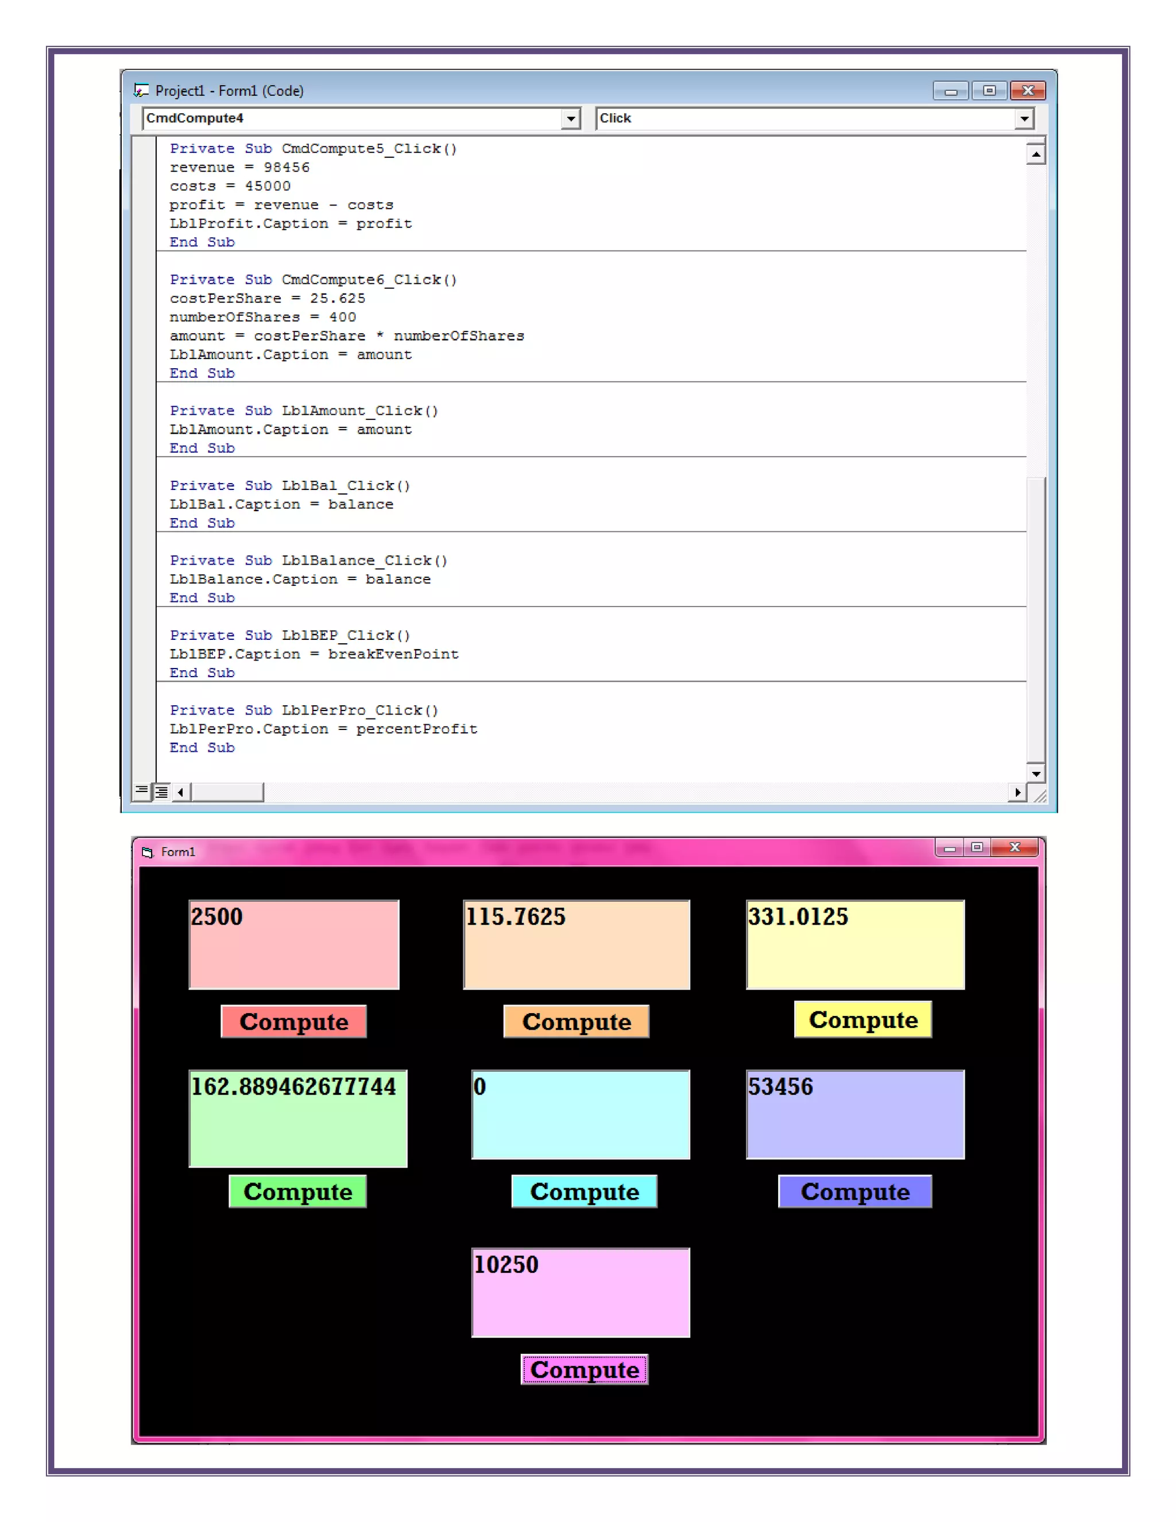The height and width of the screenshot is (1522, 1176).
Task: Expand the CmdCompute4 object dropdown
Action: pyautogui.click(x=571, y=118)
